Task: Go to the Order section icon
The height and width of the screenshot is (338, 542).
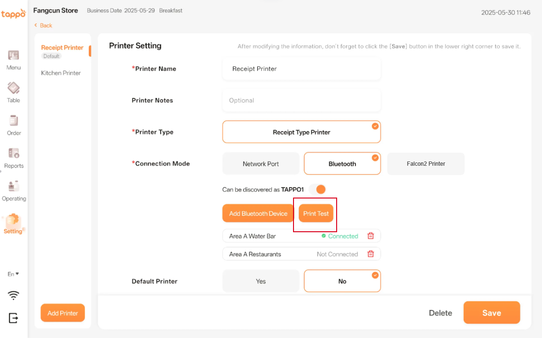Action: point(14,121)
